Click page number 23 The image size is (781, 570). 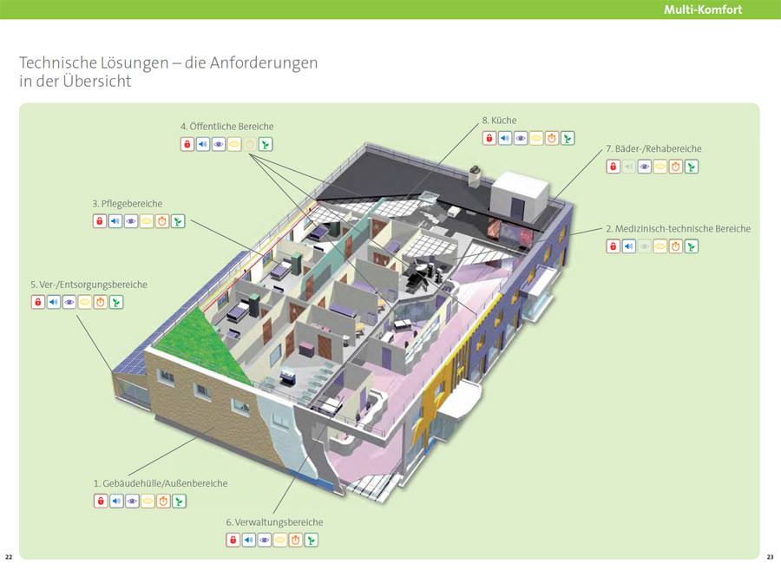click(x=770, y=557)
